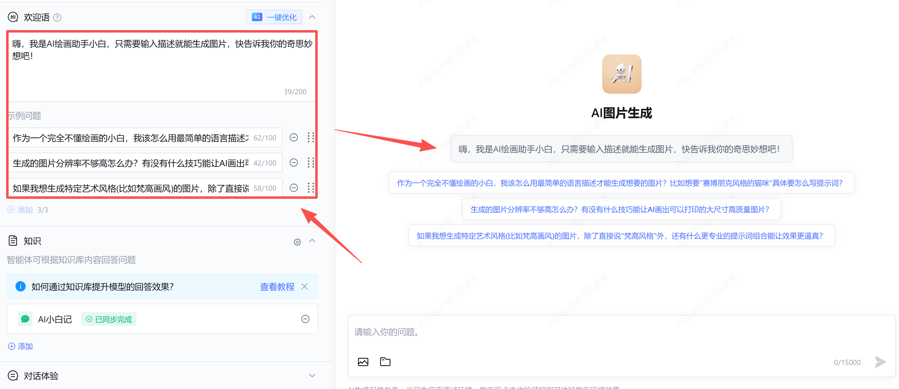Screen dimensions: 899x389
Task: Remove the first example question
Action: click(x=294, y=137)
